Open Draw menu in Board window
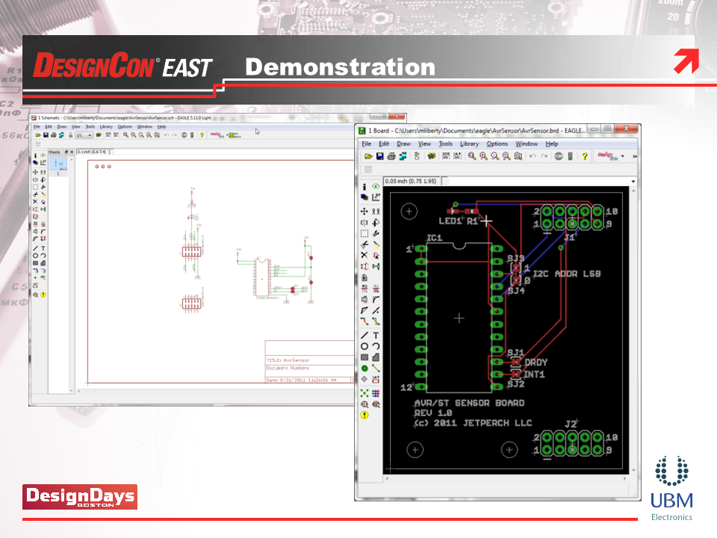Image resolution: width=717 pixels, height=538 pixels. [x=403, y=143]
